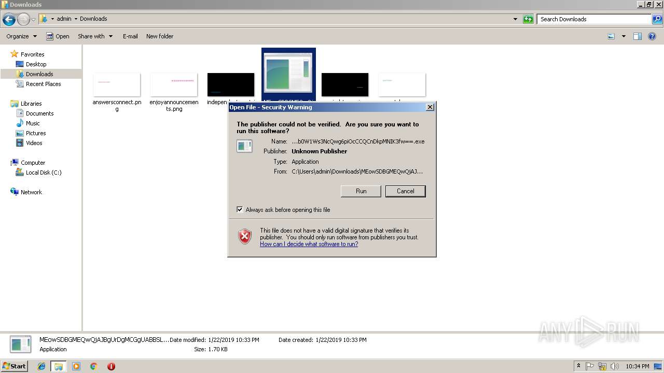This screenshot has height=373, width=664.
Task: Open the Pictures library
Action: point(36,133)
